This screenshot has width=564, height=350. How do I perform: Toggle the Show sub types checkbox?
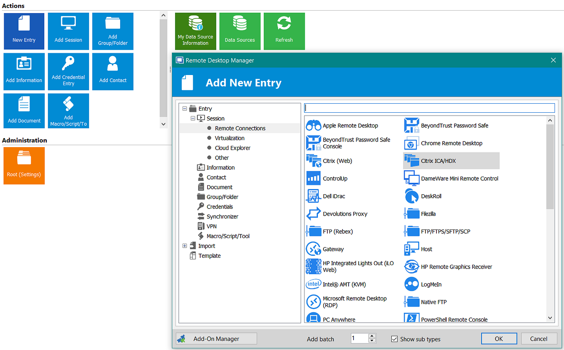[395, 339]
